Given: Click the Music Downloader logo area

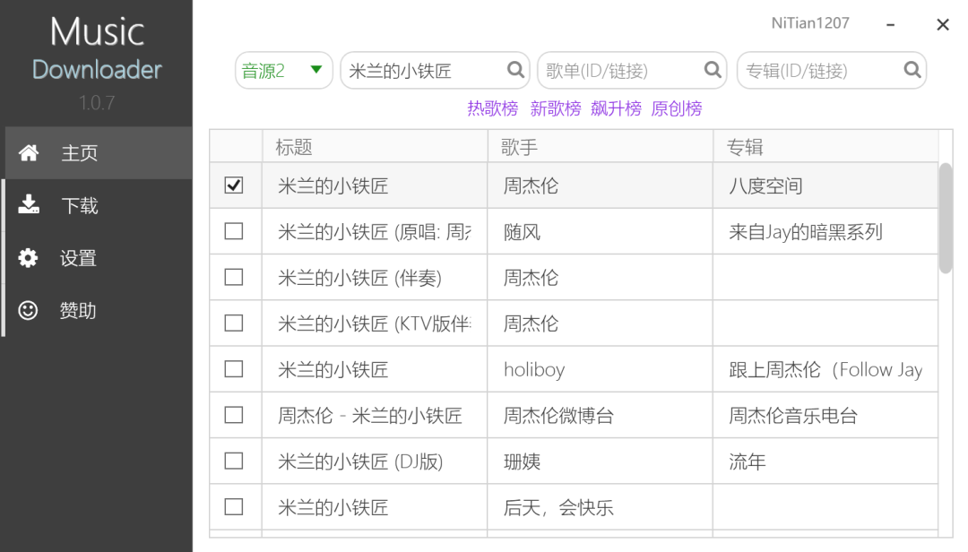Looking at the screenshot, I should 96,49.
